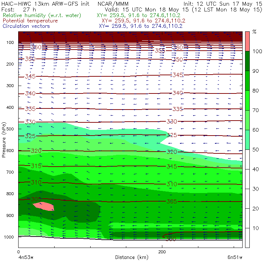Click the colorbar '50' tick label

pyautogui.click(x=255, y=150)
